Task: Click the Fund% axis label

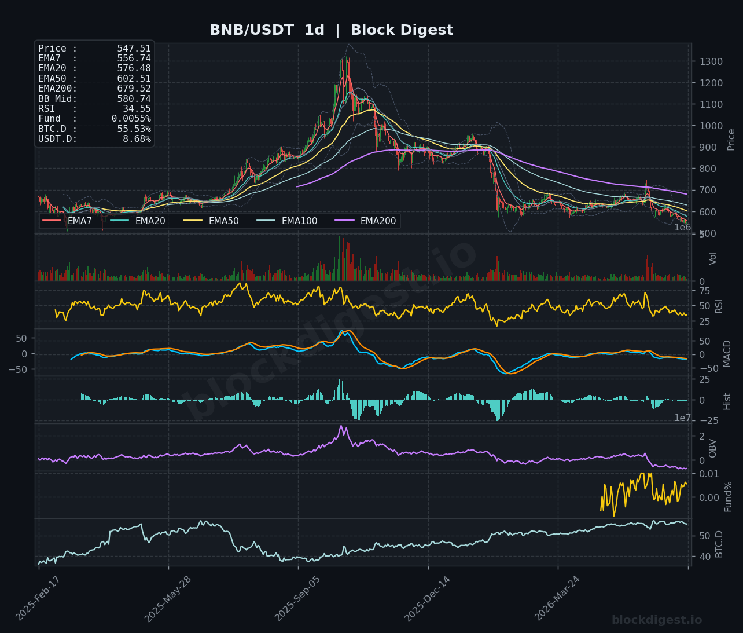Action: 729,496
